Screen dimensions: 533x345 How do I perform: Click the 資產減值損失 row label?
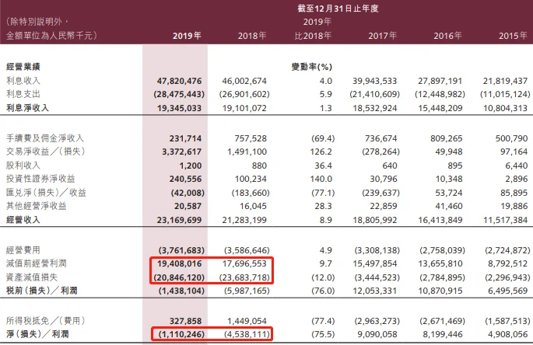31,277
